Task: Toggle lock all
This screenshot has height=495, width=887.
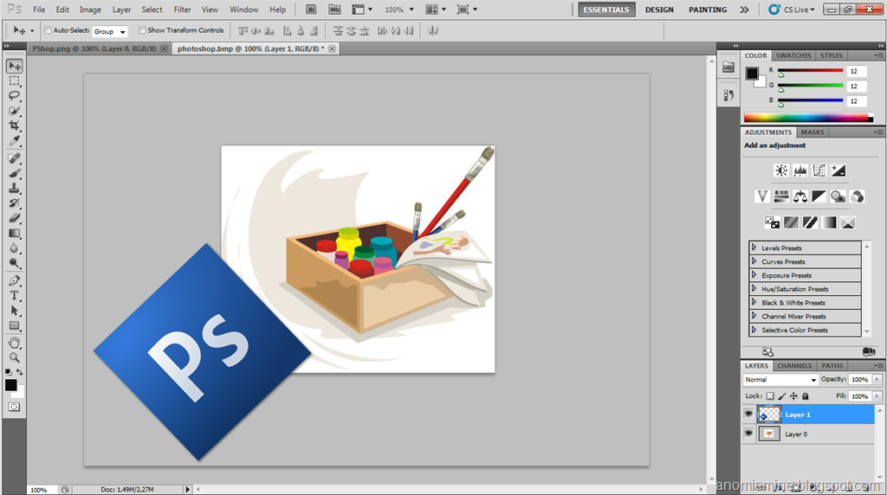Action: (806, 396)
